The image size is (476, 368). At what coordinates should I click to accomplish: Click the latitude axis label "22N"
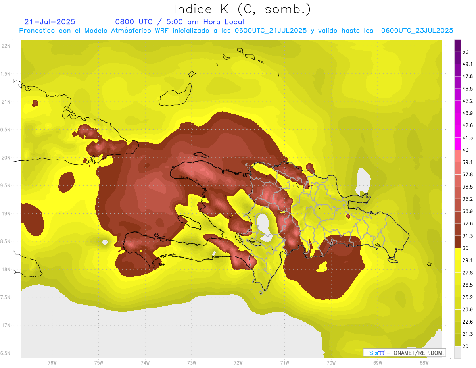(x=7, y=46)
